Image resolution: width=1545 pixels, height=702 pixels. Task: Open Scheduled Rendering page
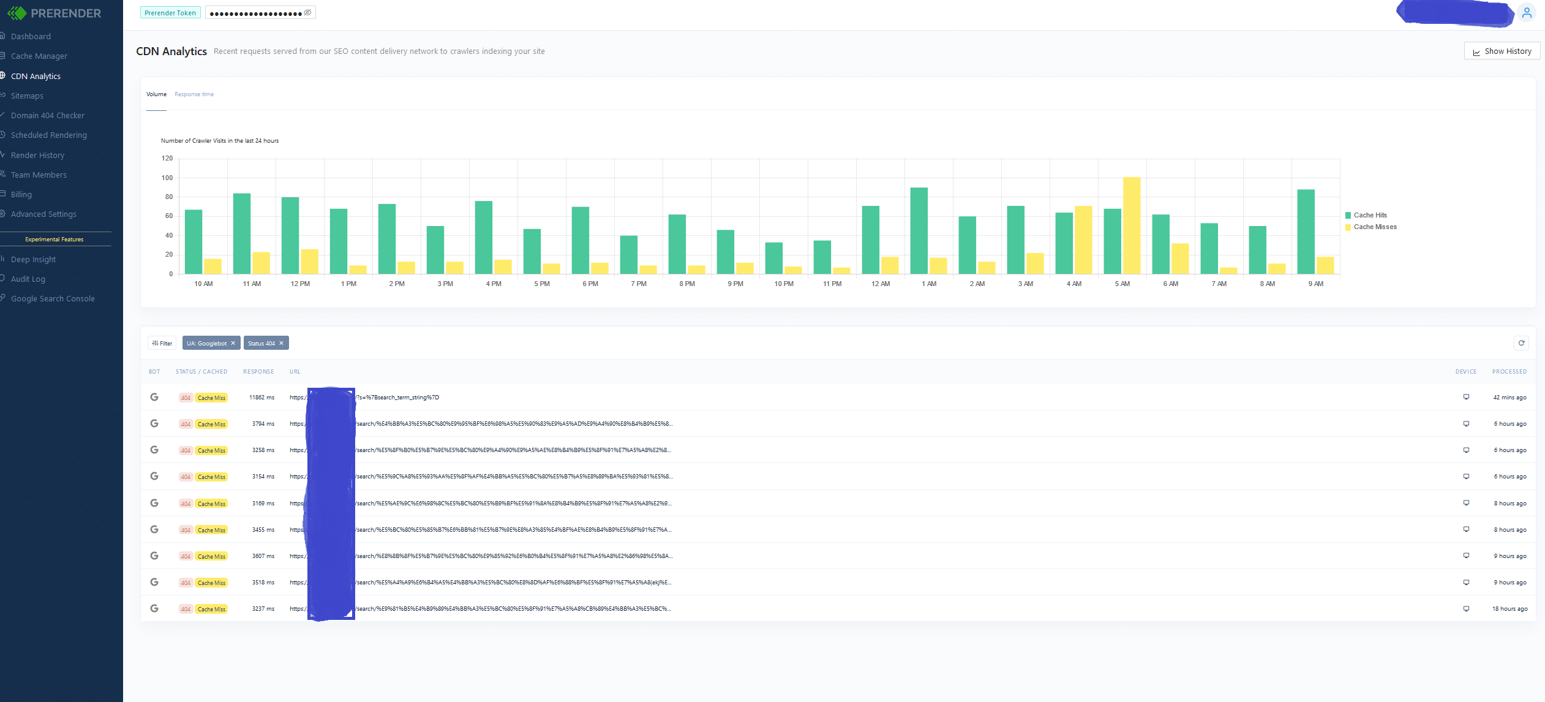[49, 135]
